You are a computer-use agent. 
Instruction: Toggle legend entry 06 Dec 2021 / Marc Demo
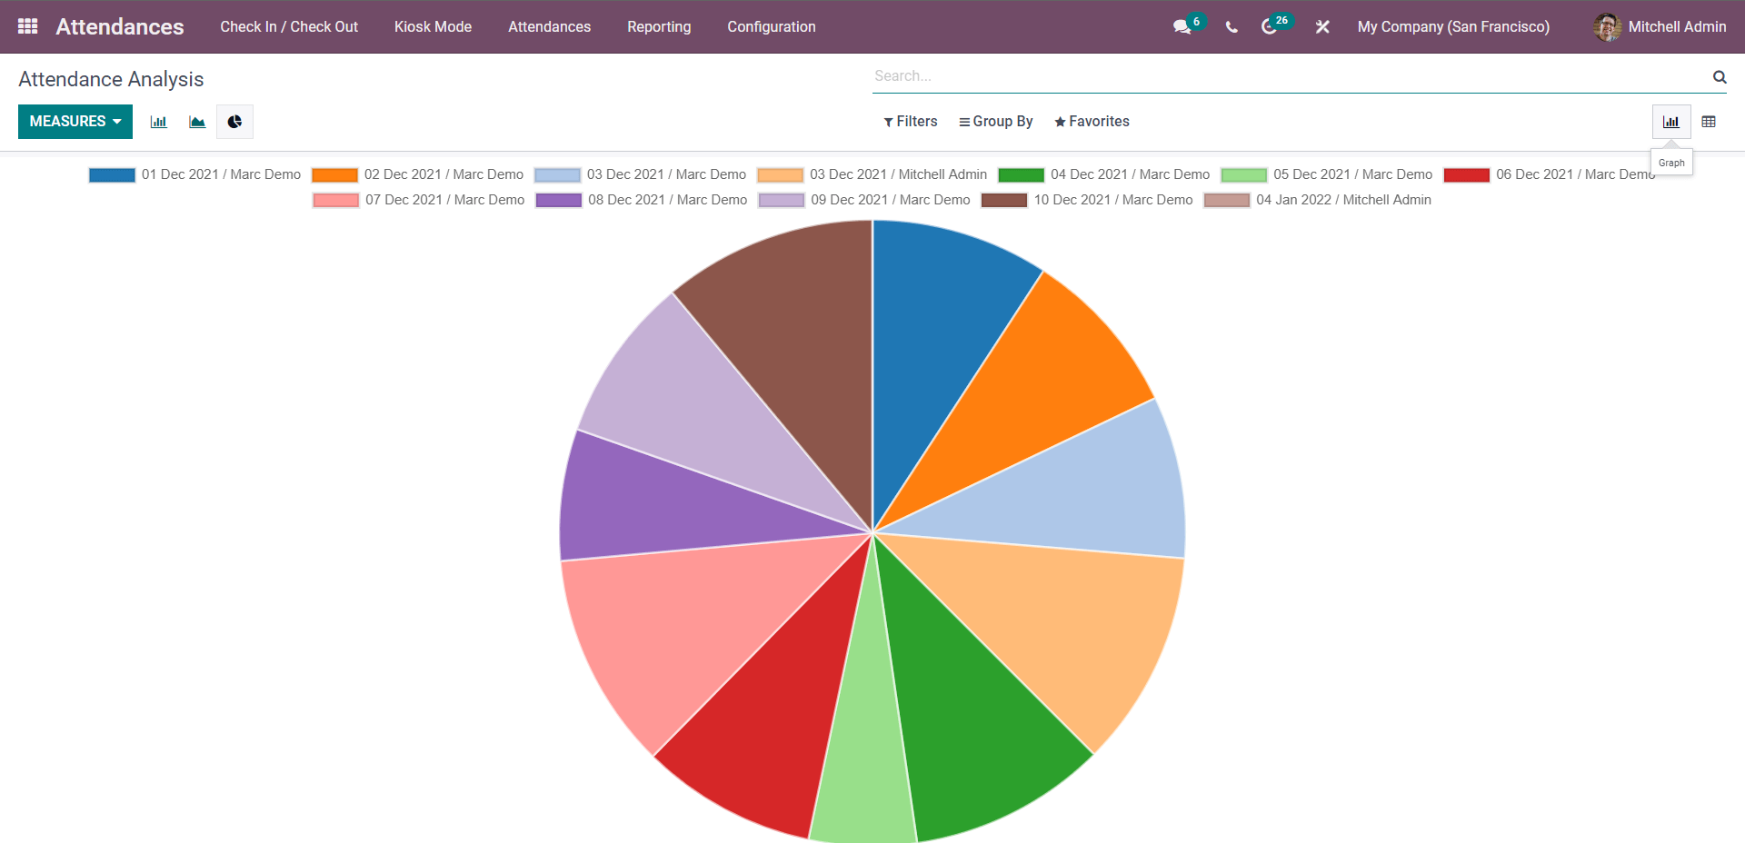(1549, 174)
